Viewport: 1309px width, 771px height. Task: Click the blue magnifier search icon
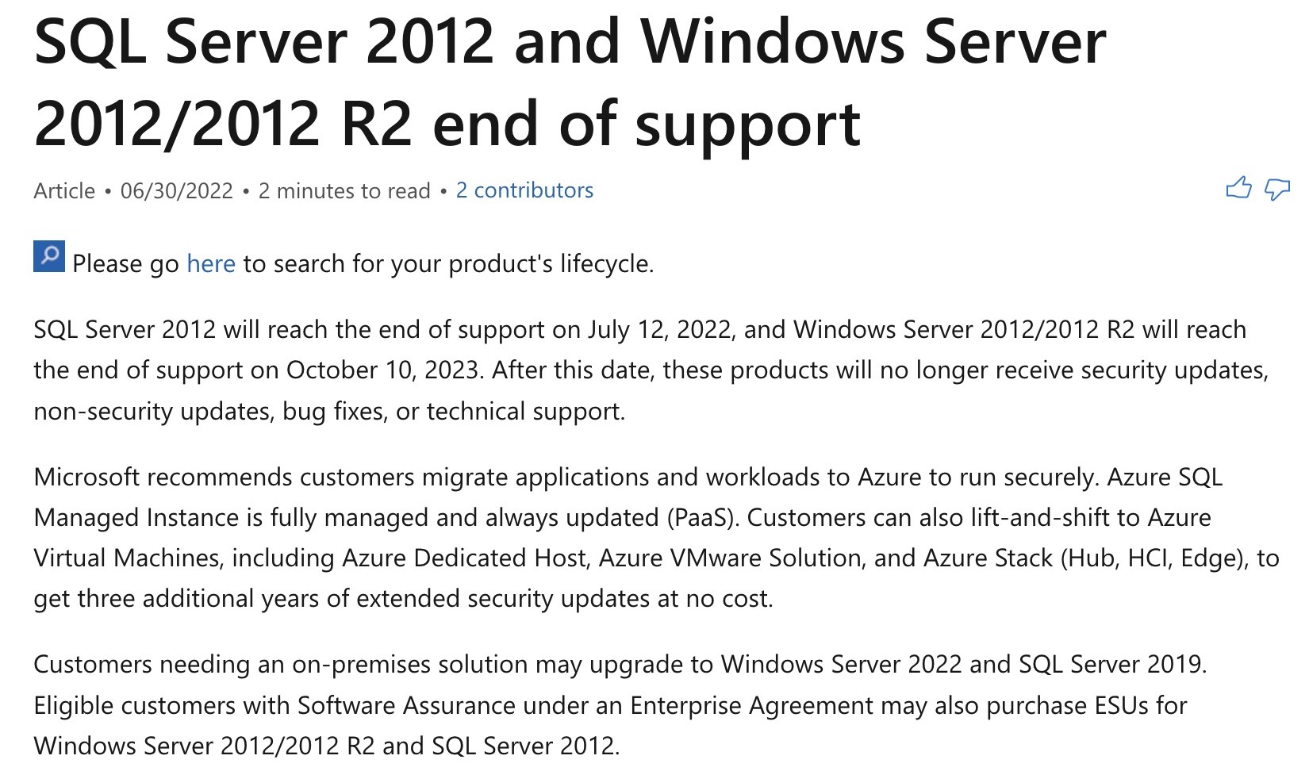tap(49, 256)
